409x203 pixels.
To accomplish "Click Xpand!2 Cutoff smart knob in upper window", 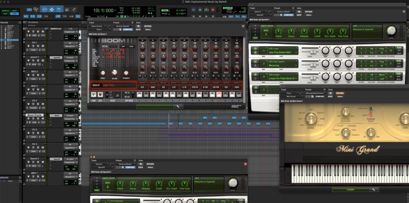I will [317, 31].
